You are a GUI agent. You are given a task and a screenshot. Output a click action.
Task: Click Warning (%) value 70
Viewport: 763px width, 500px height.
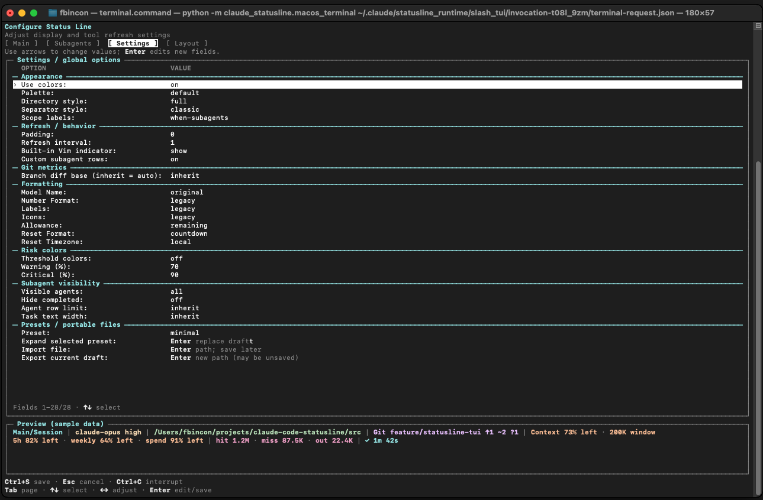175,267
